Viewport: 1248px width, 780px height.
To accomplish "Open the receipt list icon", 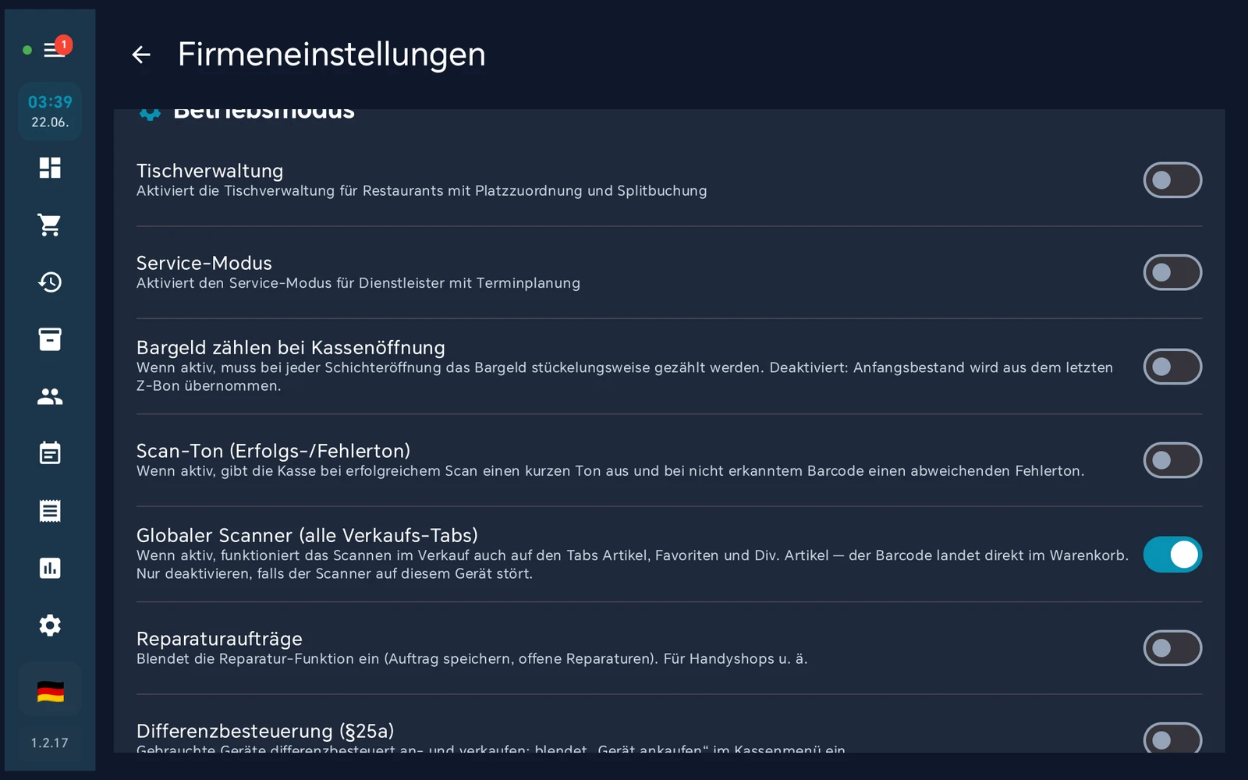I will click(x=50, y=511).
